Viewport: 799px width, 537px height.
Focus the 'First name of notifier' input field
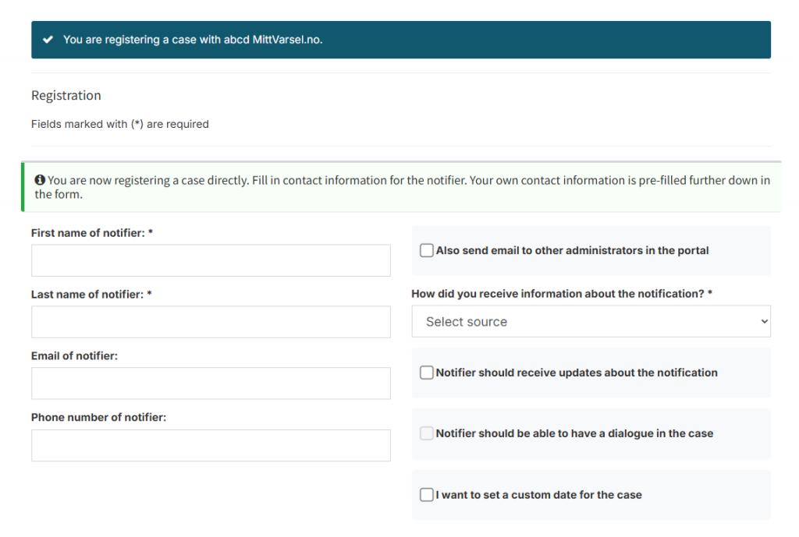(211, 260)
